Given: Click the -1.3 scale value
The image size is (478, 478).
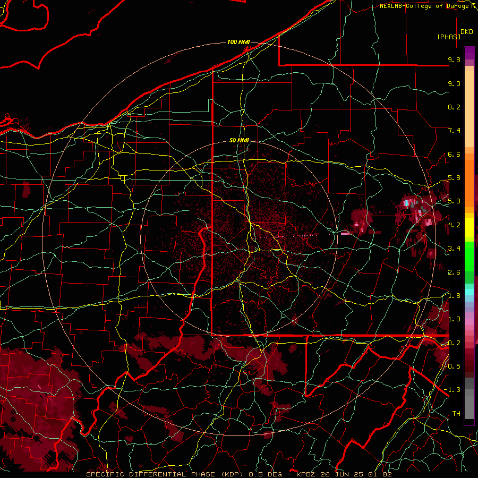Looking at the screenshot, I should click(452, 390).
